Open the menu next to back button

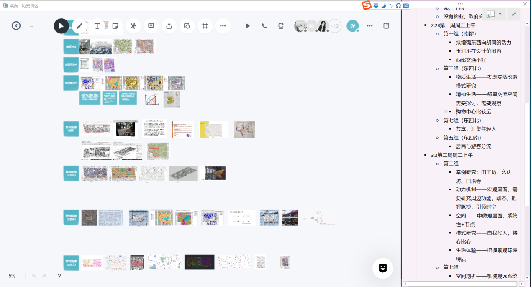click(x=31, y=26)
